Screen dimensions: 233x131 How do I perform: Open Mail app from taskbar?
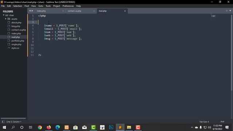coord(84,127)
